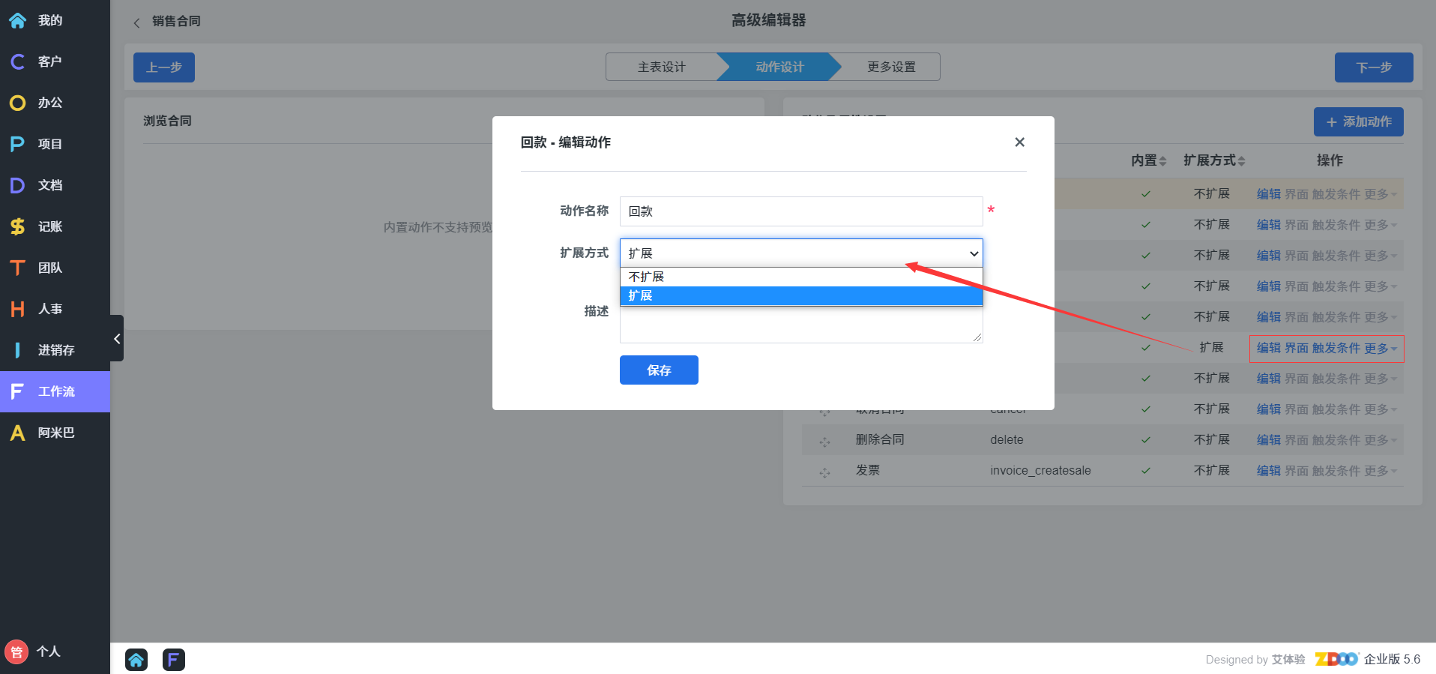Viewport: 1436px width, 674px height.
Task: Click the 删除合同 action name
Action: coord(880,439)
